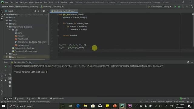Image resolution: width=194 pixels, height=109 pixels.
Task: Open Cortana circle icon
Action: [x=63, y=106]
